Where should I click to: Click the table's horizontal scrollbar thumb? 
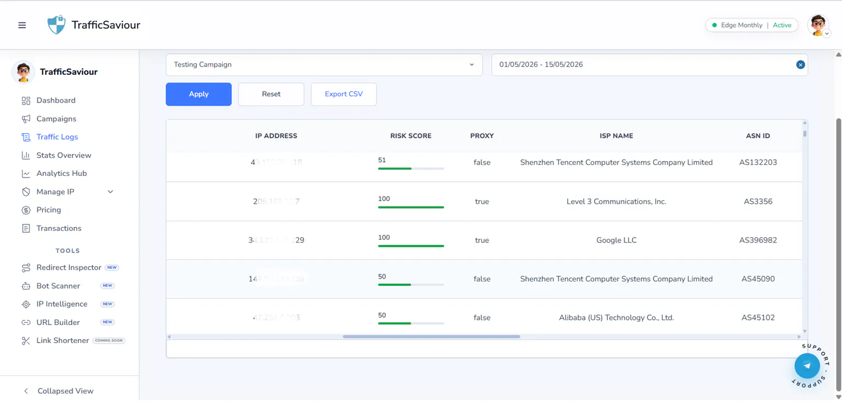(x=431, y=336)
